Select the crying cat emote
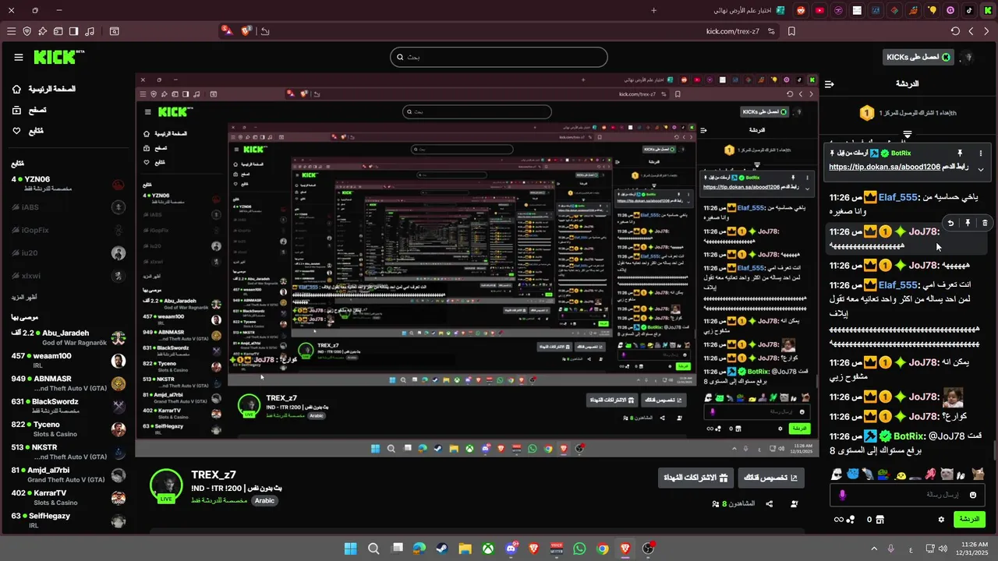 coord(947,474)
